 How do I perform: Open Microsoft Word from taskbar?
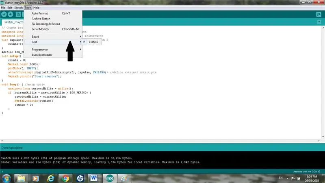coord(94,179)
